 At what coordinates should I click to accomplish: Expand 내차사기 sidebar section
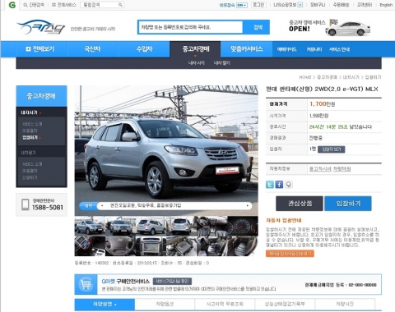click(x=30, y=112)
